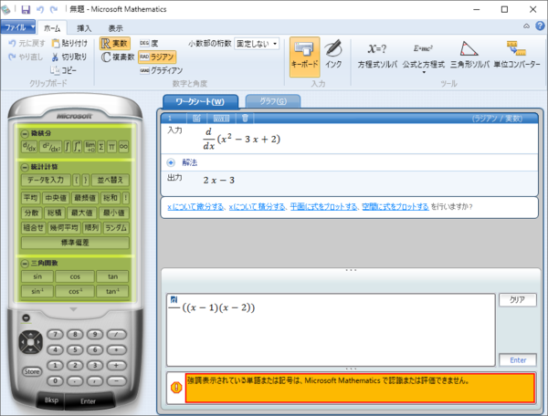Screen dimensions: 548x416
Task: Click 切り取り cut button
Action: pos(69,57)
